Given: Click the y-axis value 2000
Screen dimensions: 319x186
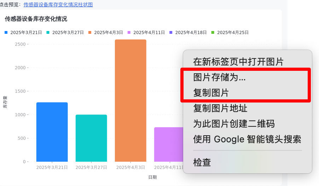Looking at the screenshot, I should 21,68.
